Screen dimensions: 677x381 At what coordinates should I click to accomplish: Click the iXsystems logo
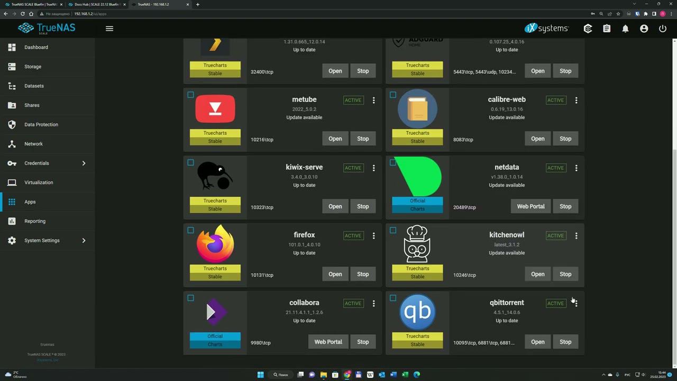[546, 28]
